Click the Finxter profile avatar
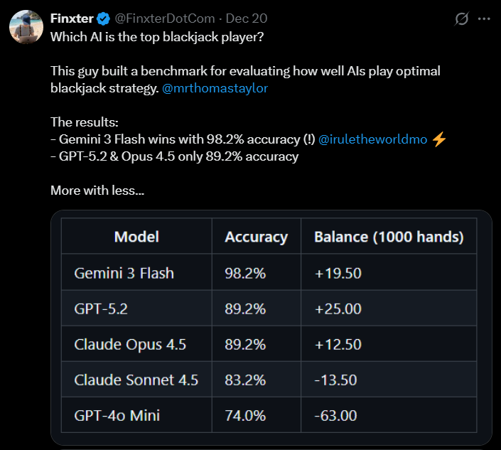The image size is (501, 450). coord(25,26)
